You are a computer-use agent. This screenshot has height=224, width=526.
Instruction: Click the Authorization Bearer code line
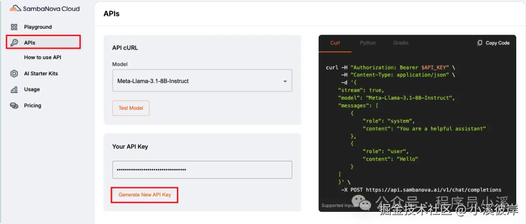click(x=391, y=68)
